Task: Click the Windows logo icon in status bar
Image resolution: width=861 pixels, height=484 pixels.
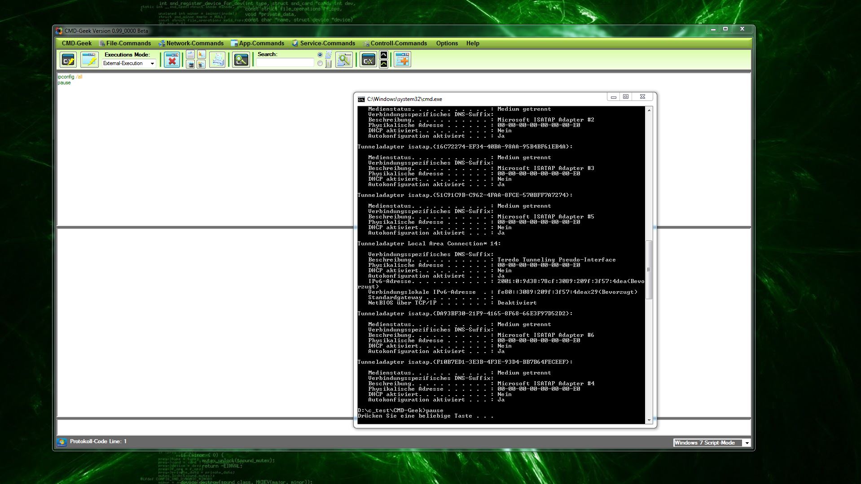Action: [61, 442]
